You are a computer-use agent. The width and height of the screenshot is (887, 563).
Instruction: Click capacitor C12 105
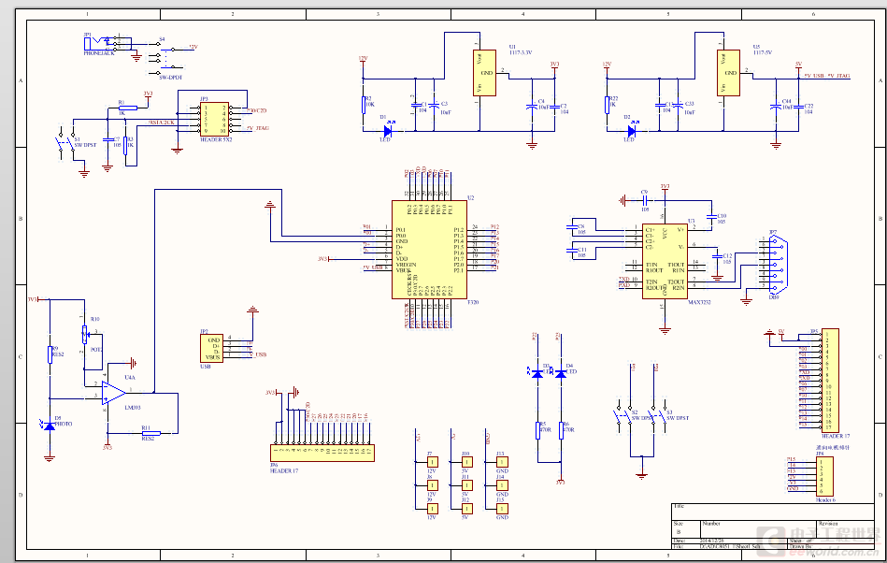[717, 255]
